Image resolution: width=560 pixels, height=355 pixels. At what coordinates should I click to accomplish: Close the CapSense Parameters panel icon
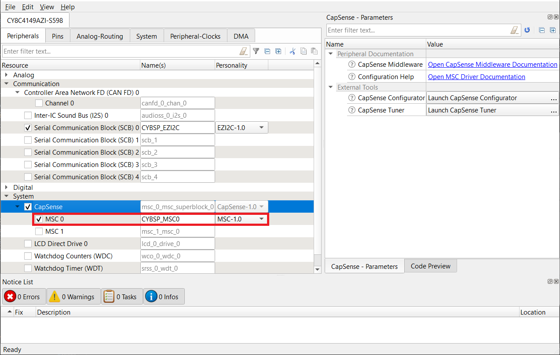556,17
